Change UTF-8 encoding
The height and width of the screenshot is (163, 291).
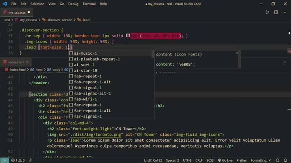(187, 160)
